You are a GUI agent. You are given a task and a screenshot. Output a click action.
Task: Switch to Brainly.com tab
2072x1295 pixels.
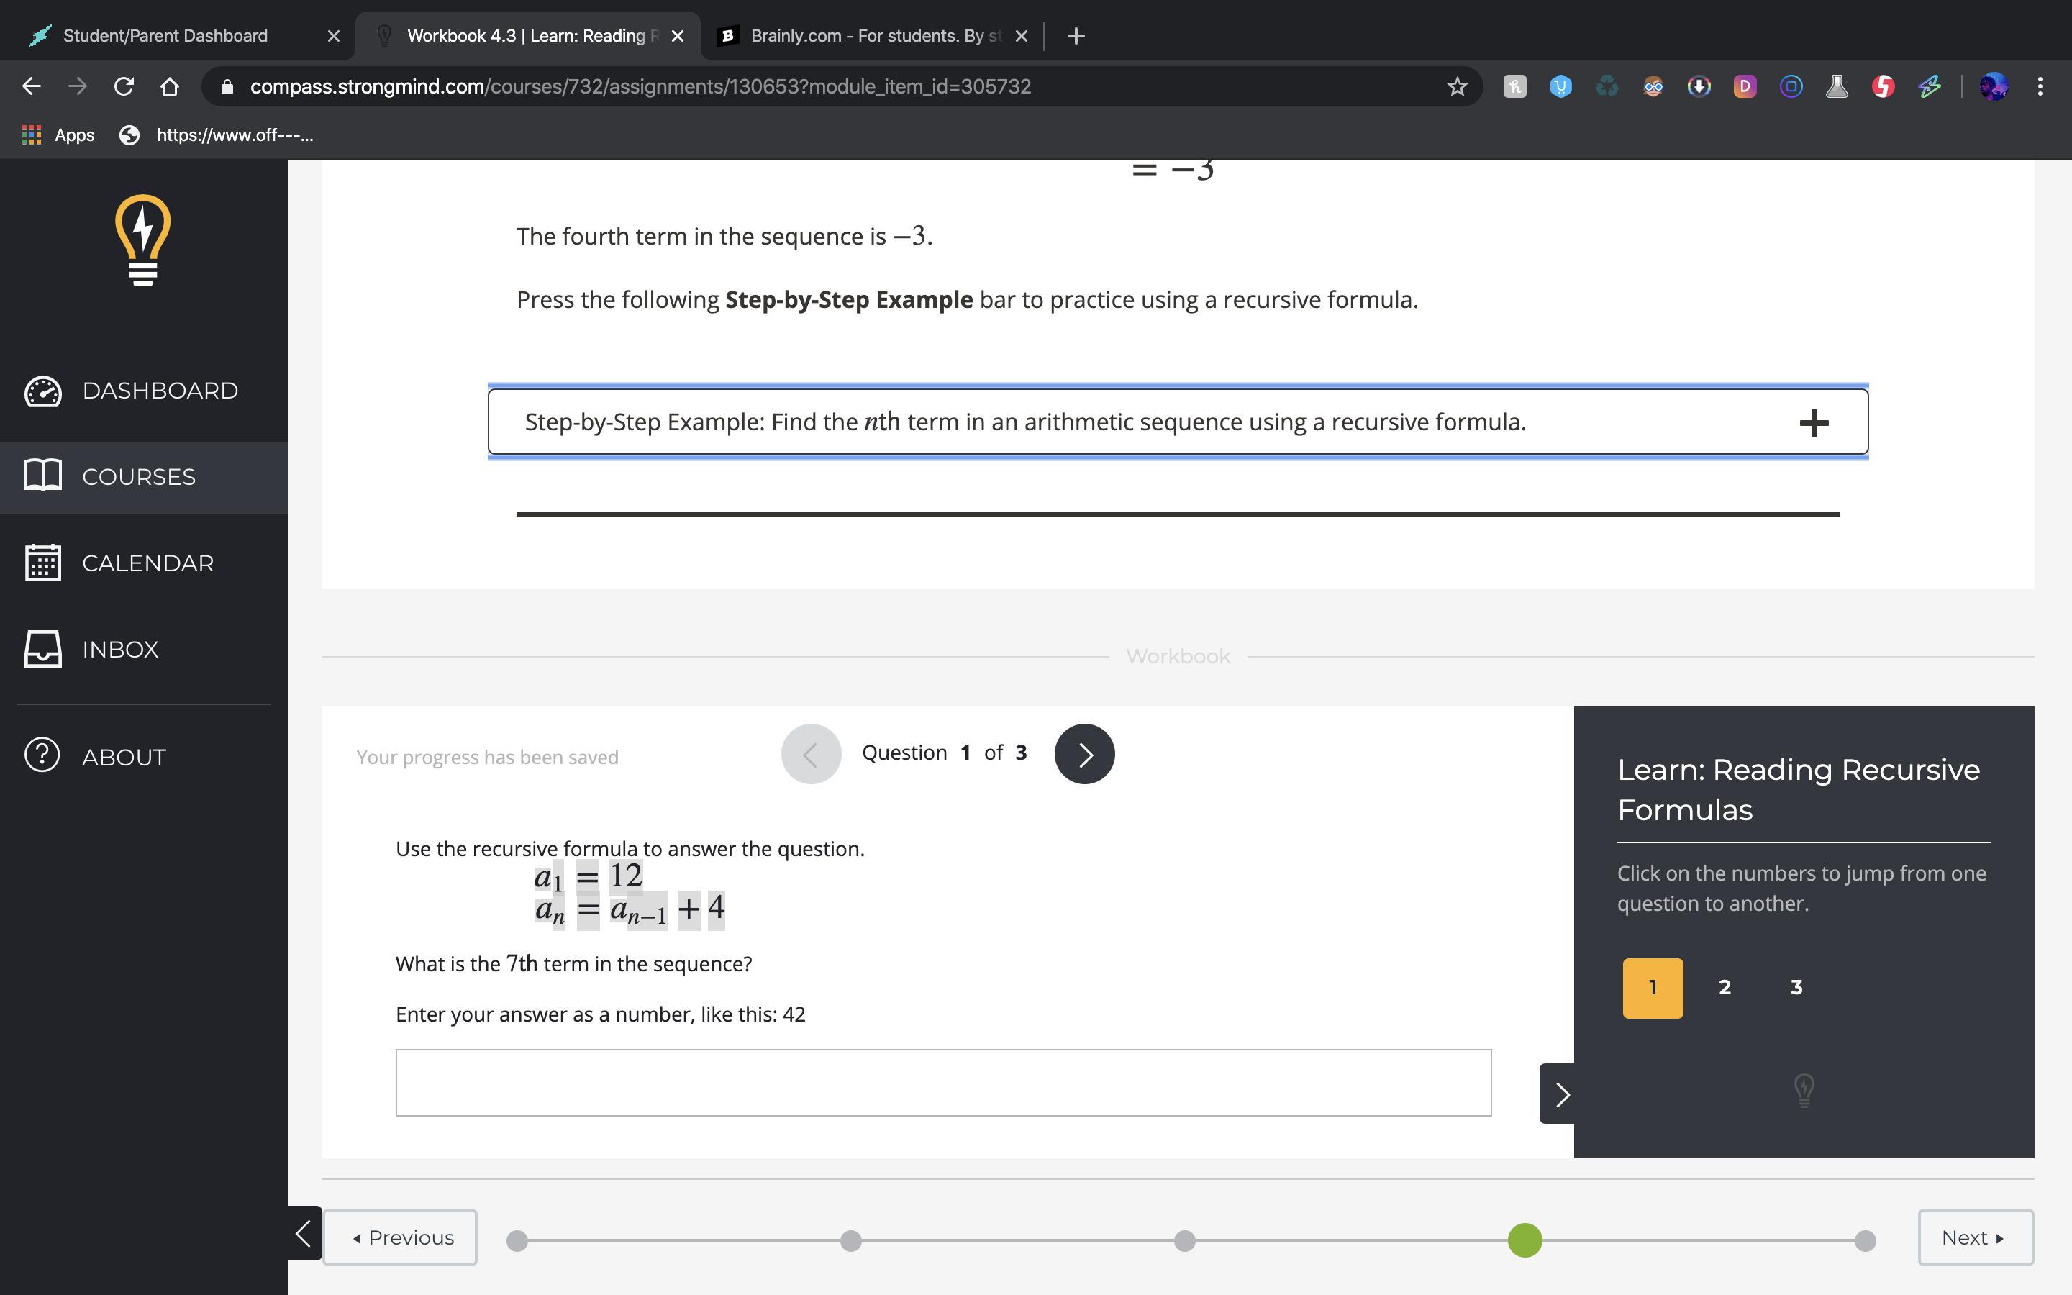[x=865, y=36]
